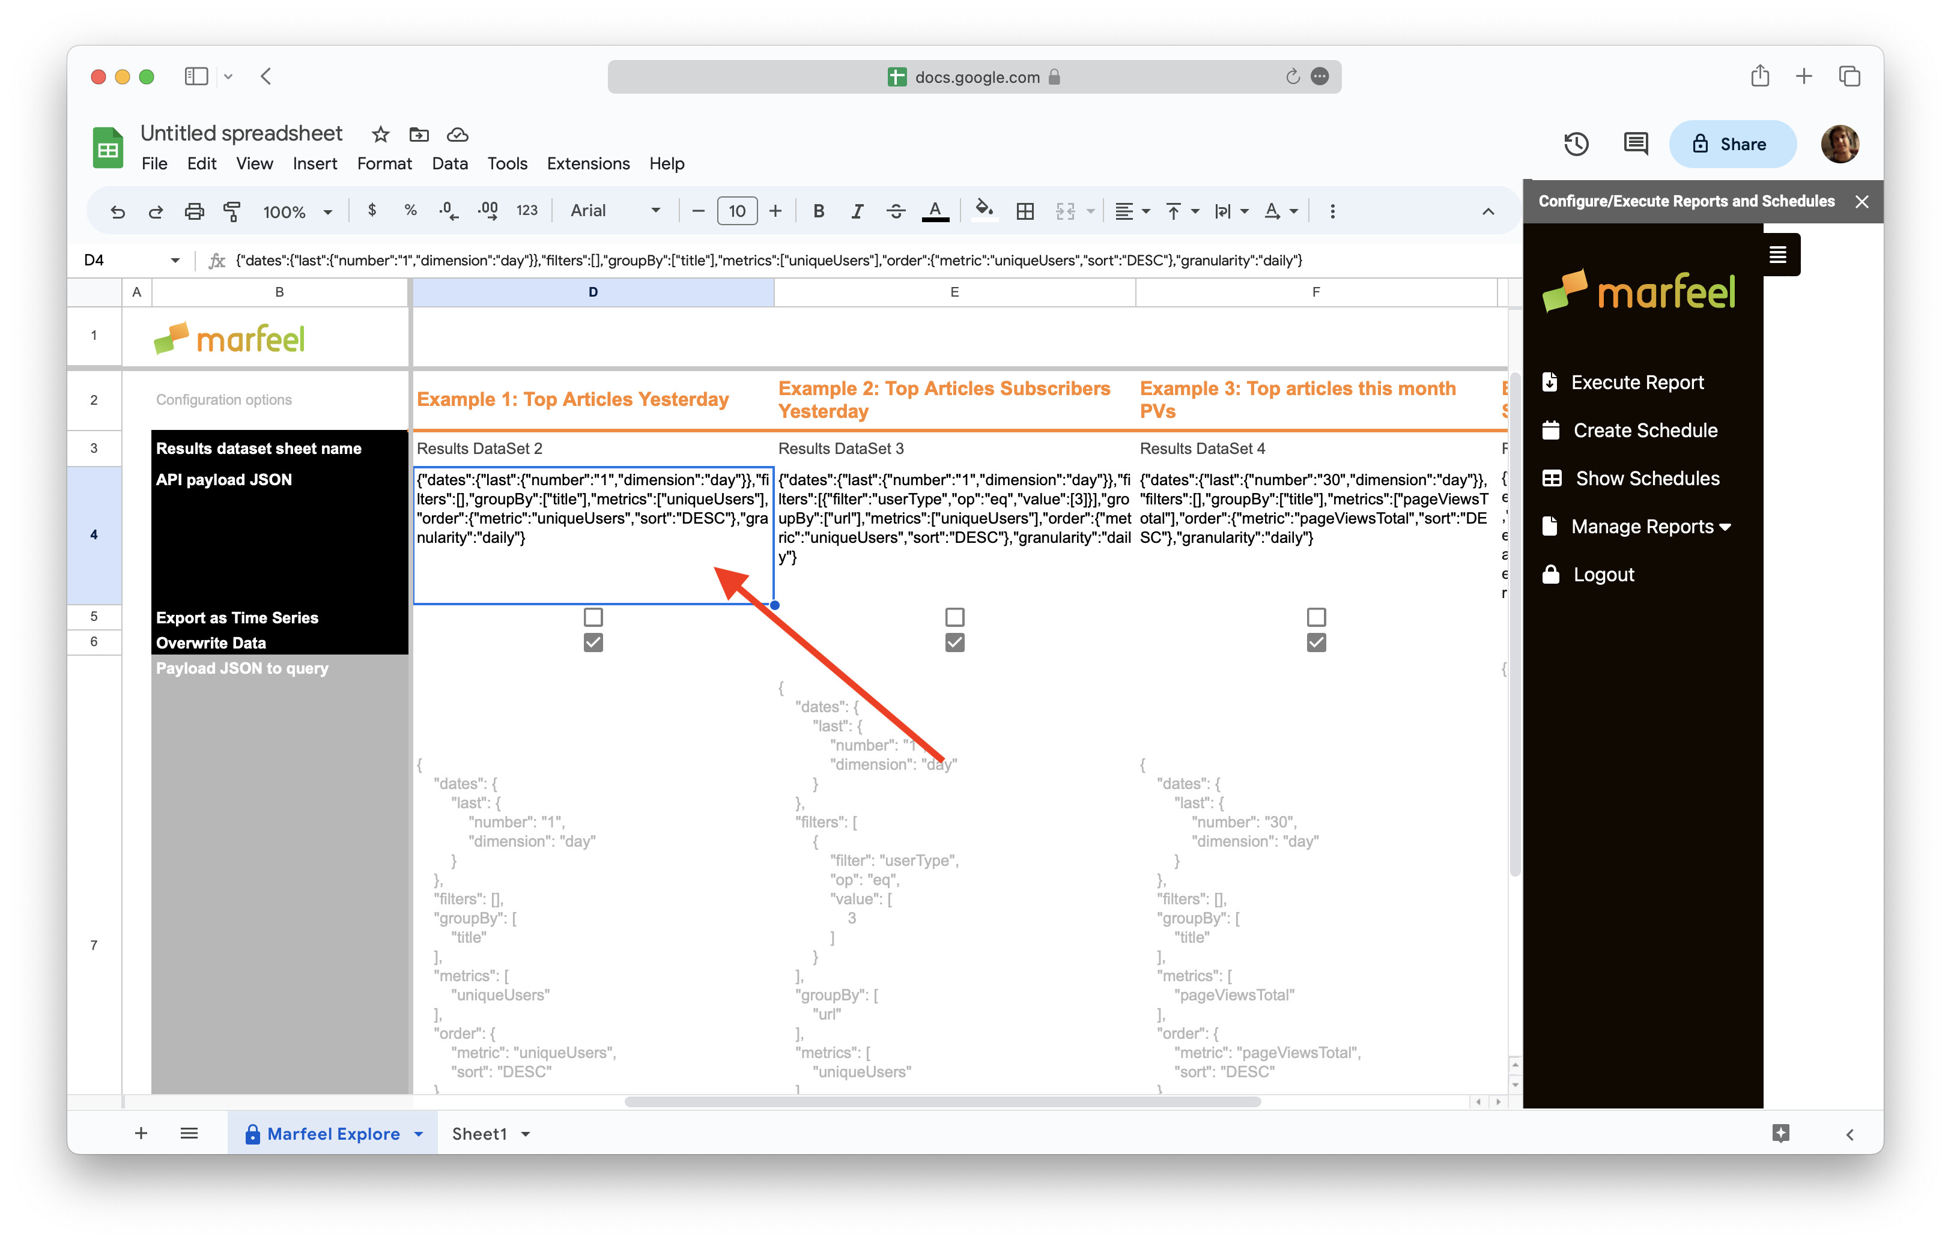
Task: Click the Share button
Action: 1732,144
